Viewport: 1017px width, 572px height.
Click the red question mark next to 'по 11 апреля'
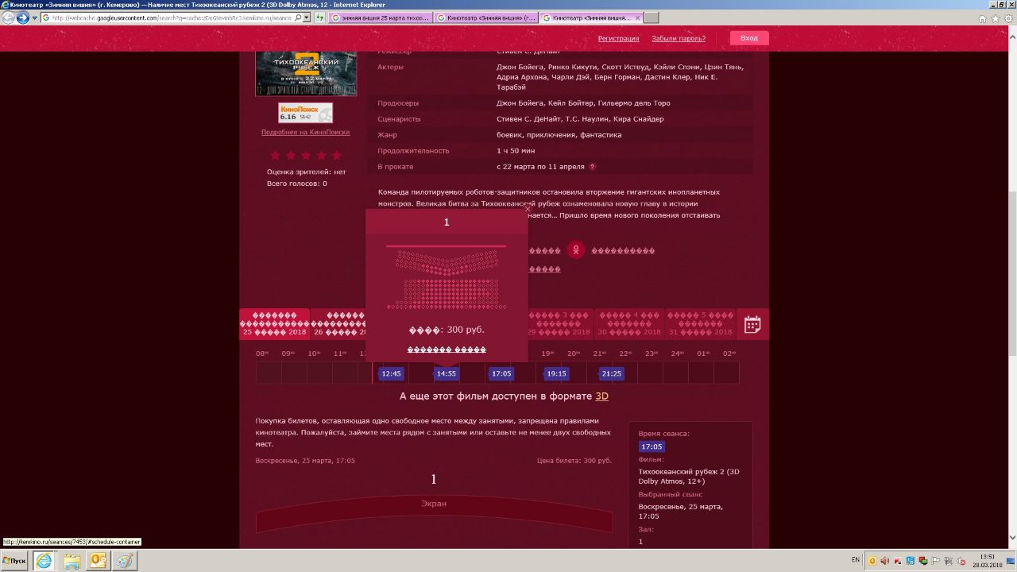click(x=592, y=167)
